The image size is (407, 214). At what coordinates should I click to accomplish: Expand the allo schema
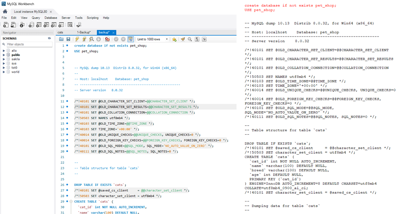(x=4, y=51)
